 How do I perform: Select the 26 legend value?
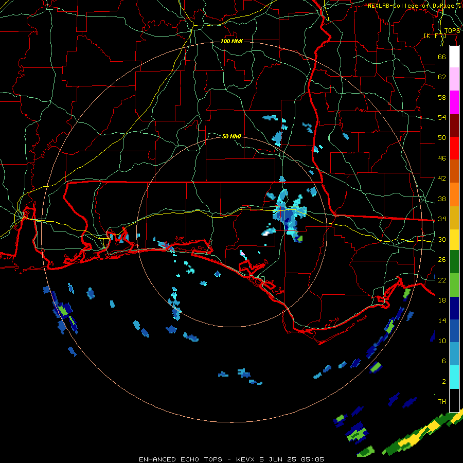pos(442,260)
